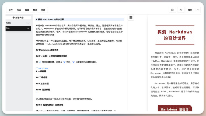The height and width of the screenshot is (116, 206).
Task: Open the 帮助 menu
Action: tap(43, 10)
